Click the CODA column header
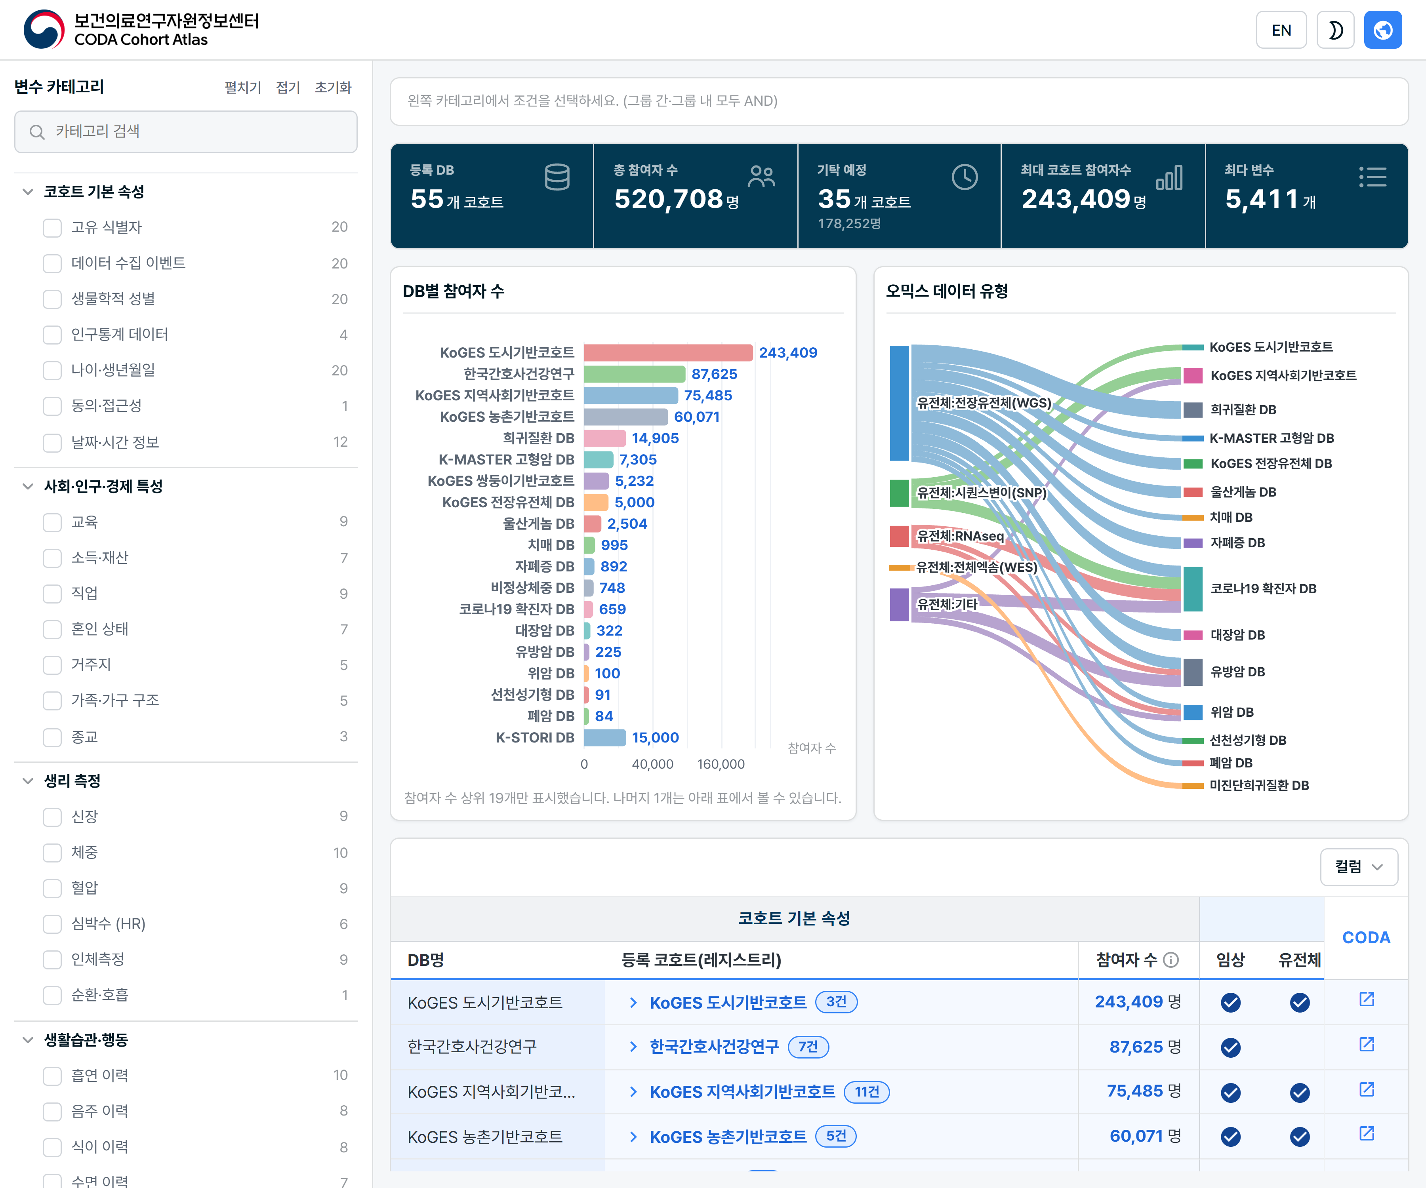 click(x=1366, y=937)
